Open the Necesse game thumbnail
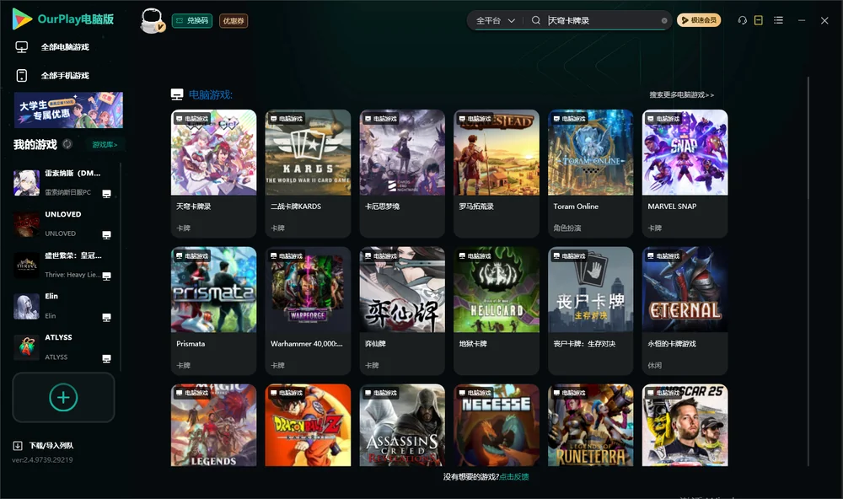 [x=497, y=425]
